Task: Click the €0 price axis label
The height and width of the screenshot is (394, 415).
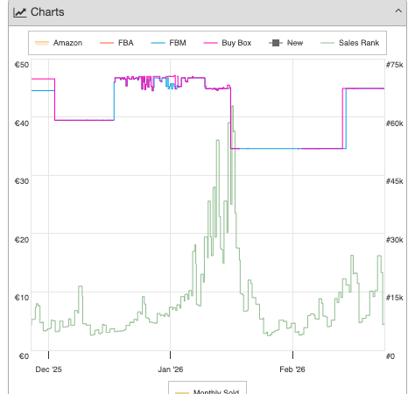Action: pyautogui.click(x=24, y=356)
